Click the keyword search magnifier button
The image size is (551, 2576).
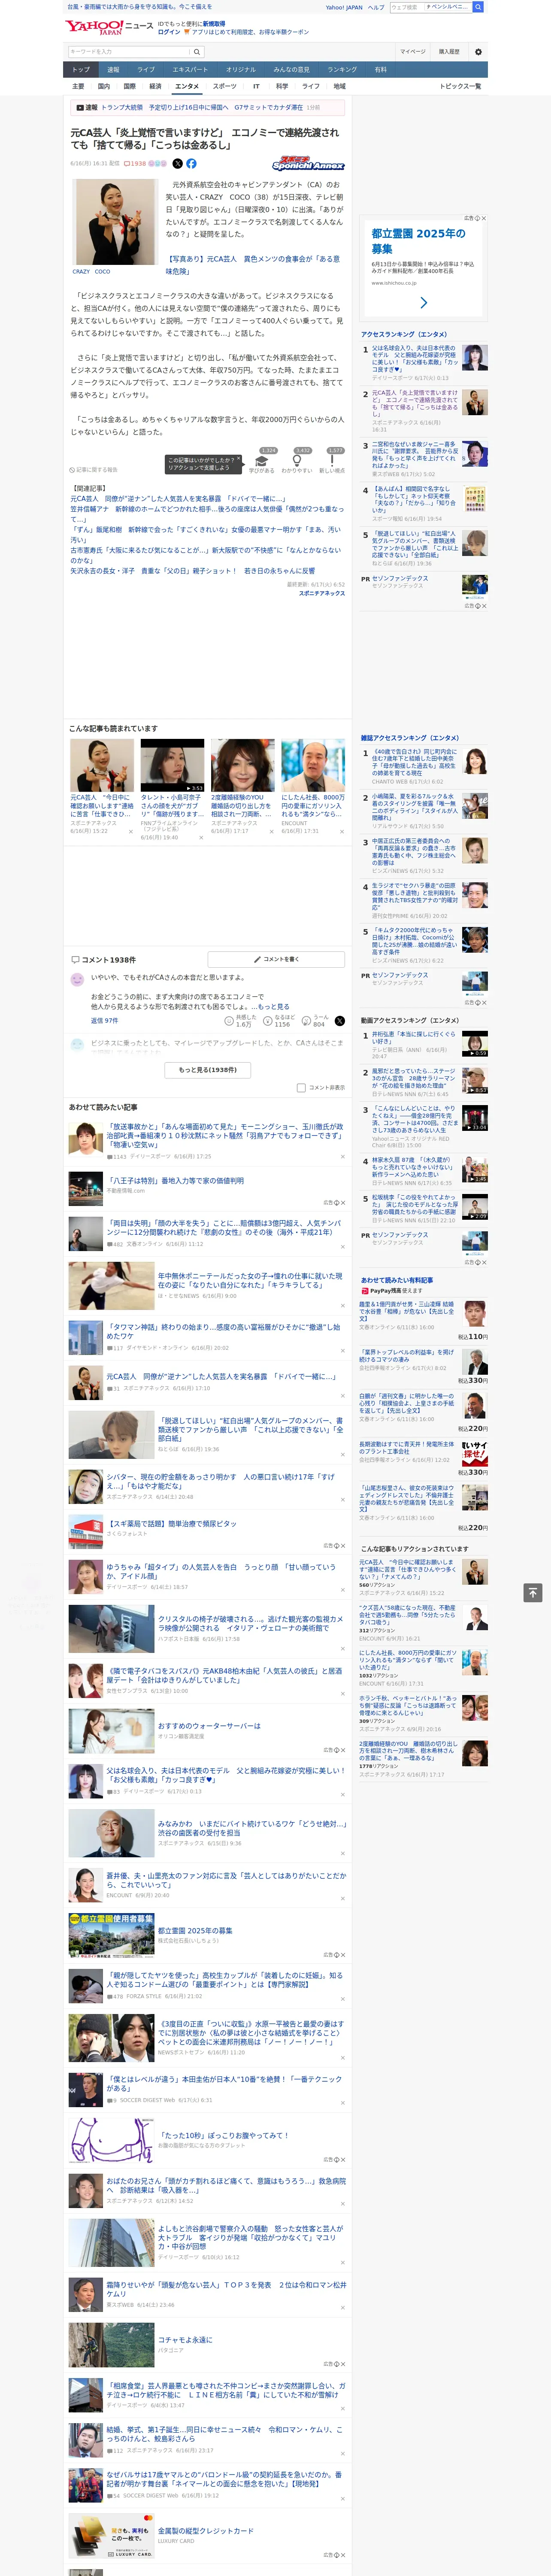pyautogui.click(x=197, y=51)
